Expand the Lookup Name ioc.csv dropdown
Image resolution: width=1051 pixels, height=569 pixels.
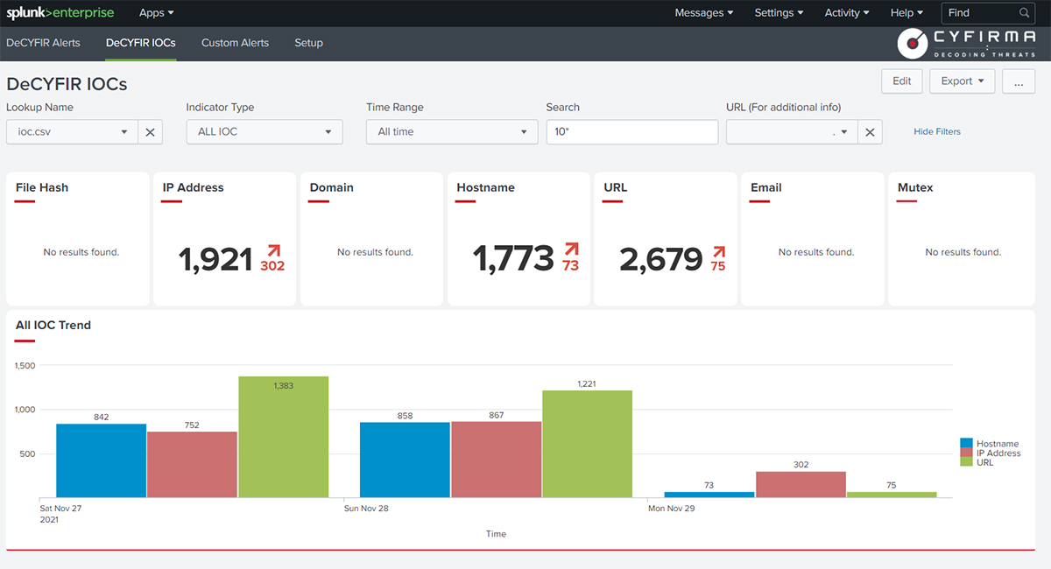point(72,132)
